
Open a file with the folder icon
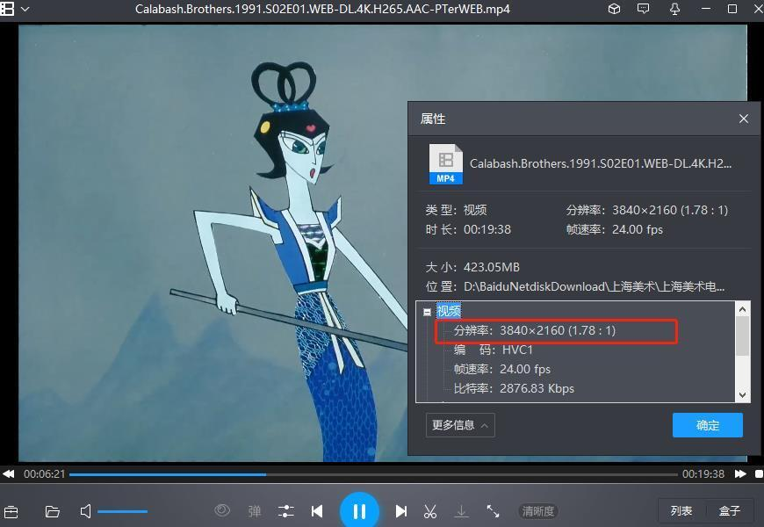(52, 510)
